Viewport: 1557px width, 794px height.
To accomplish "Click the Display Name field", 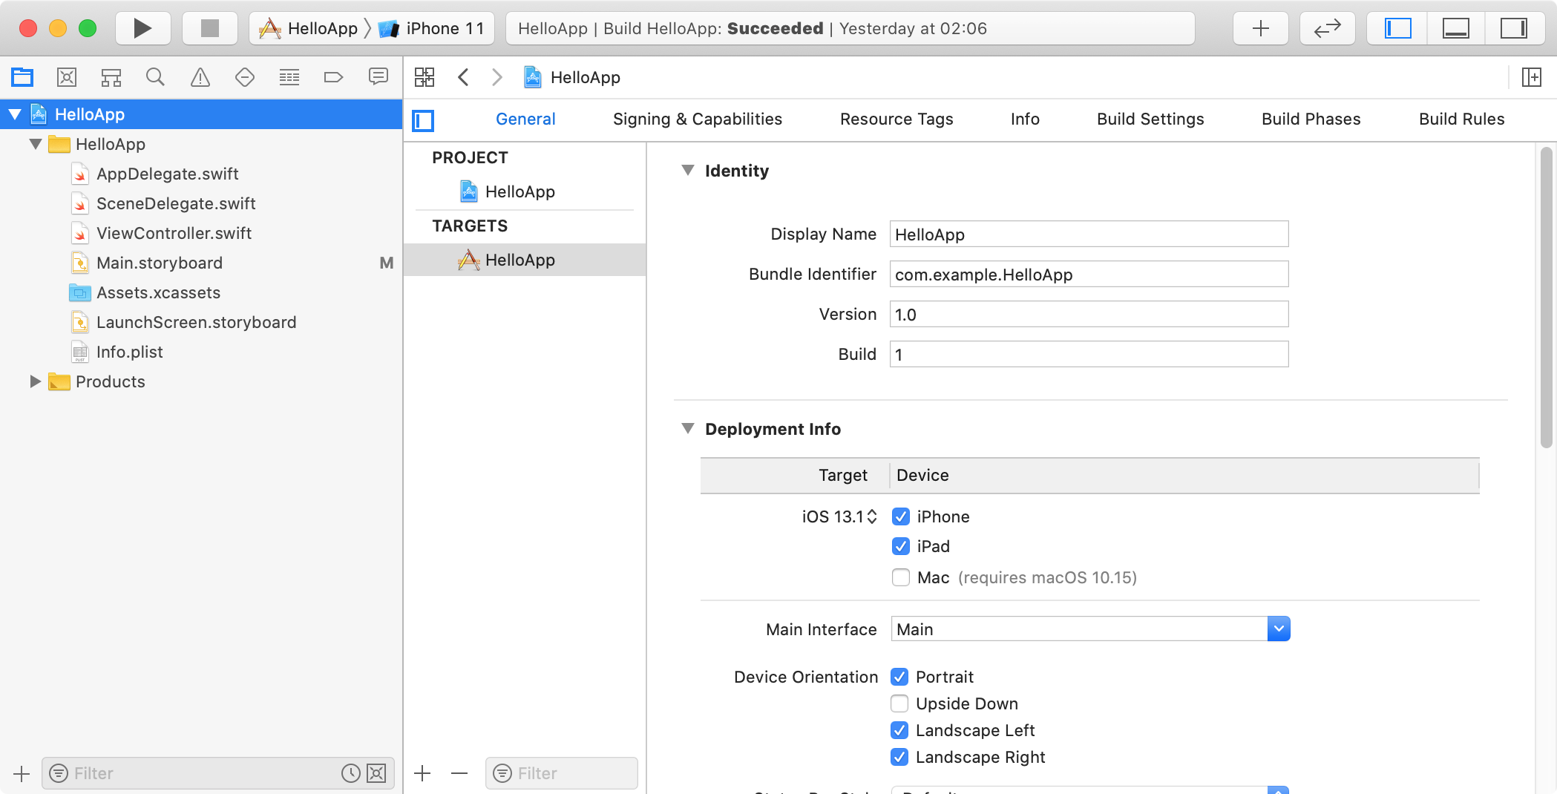I will 1089,234.
